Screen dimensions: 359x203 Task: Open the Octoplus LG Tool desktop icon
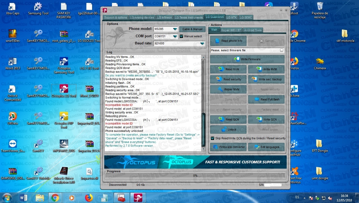(64, 91)
